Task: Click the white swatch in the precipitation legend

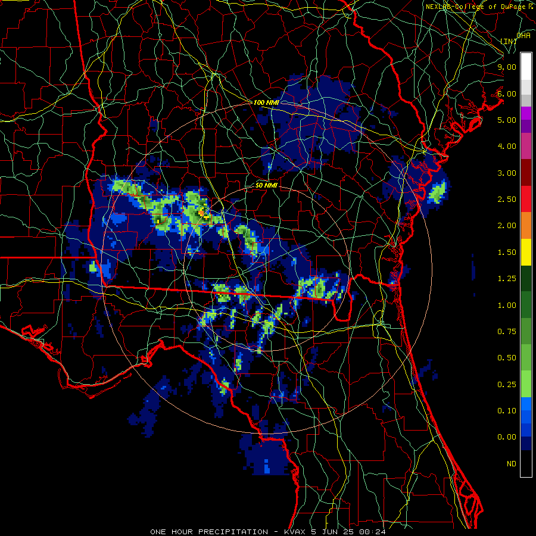Action: click(526, 67)
